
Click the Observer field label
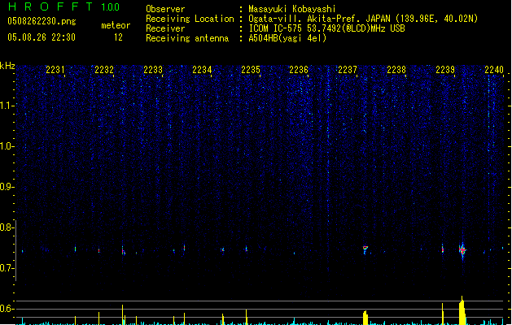(x=165, y=9)
